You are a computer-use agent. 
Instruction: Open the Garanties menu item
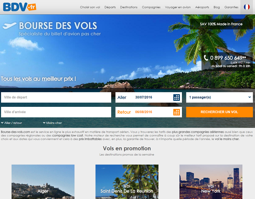coord(231,7)
